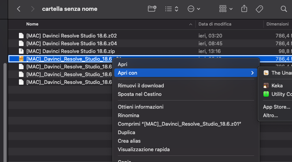This screenshot has width=292, height=162.
Task: Click the Share toolbar icon
Action: [244, 9]
